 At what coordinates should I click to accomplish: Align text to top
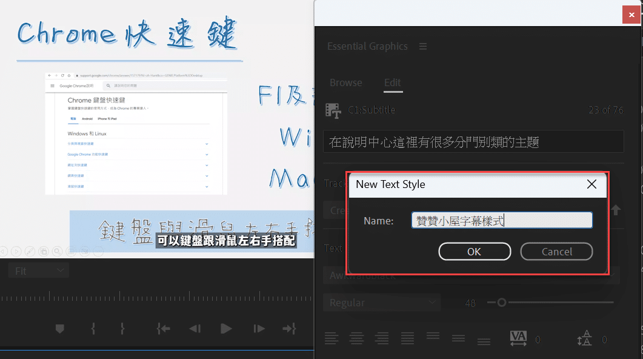(433, 337)
